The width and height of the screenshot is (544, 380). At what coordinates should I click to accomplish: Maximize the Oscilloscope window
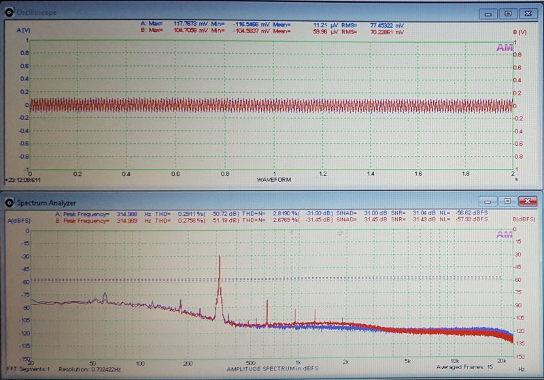click(508, 14)
